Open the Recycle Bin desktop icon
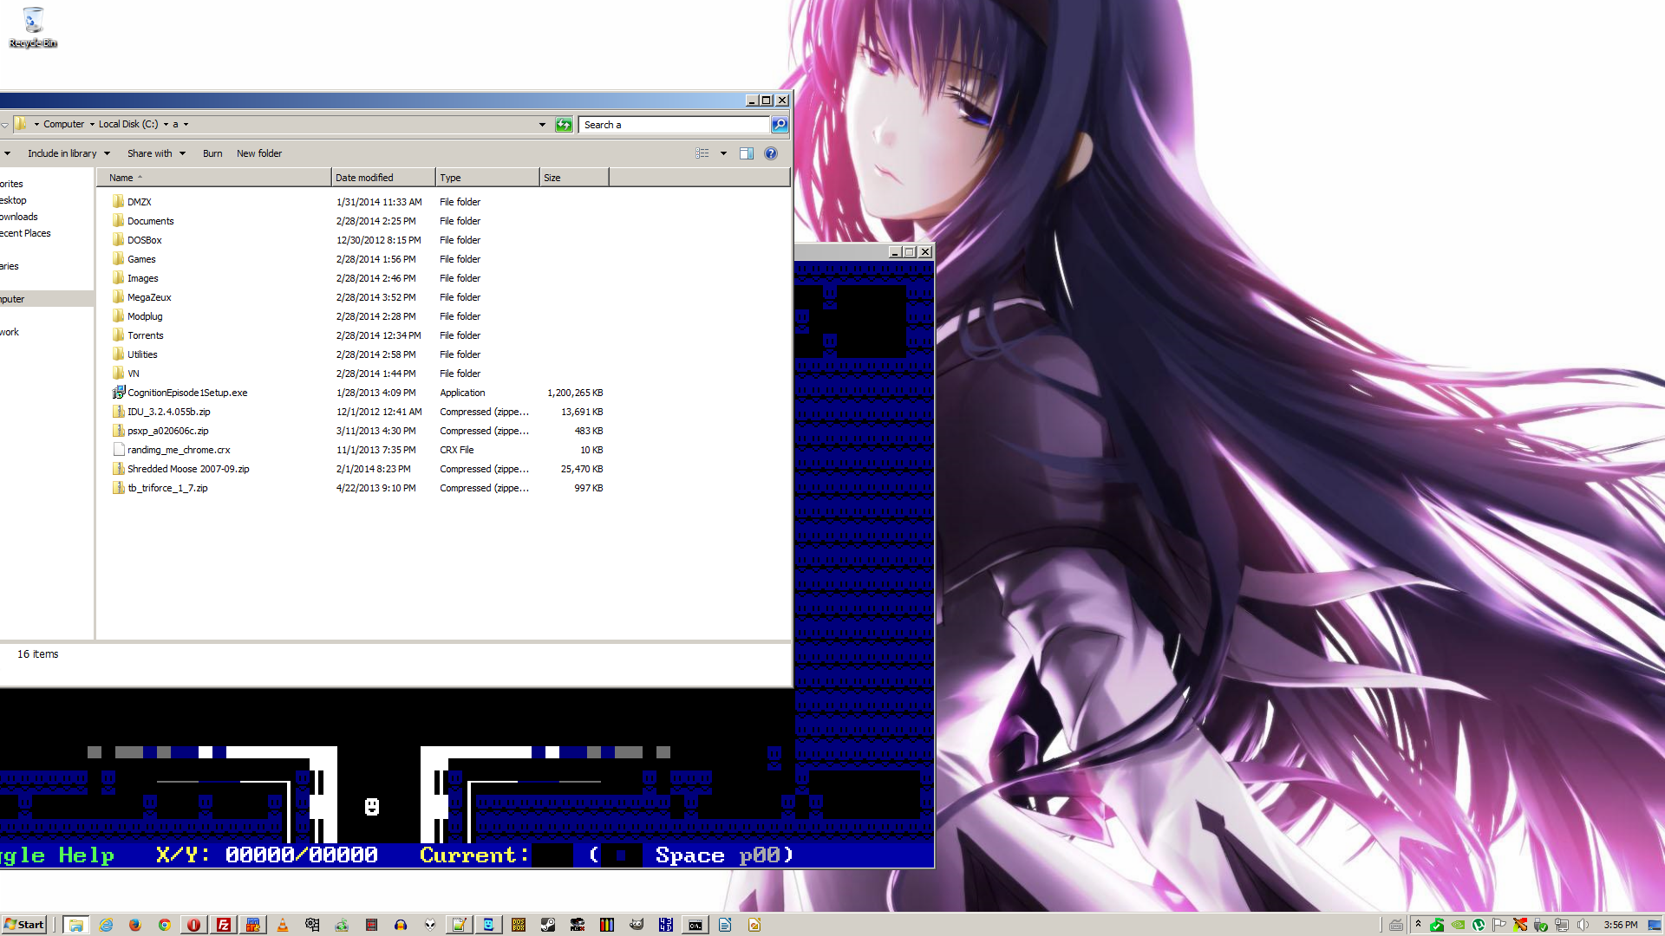This screenshot has width=1665, height=936. point(33,27)
